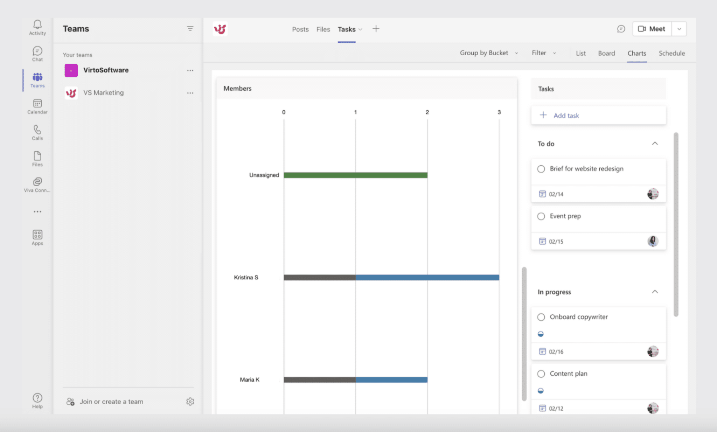This screenshot has height=432, width=717.
Task: Open the channel conversation panel
Action: pyautogui.click(x=621, y=29)
